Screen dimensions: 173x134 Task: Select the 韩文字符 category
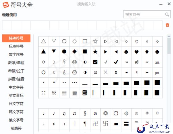tap(16, 112)
